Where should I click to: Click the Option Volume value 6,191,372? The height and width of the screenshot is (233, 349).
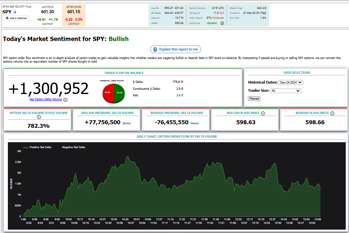[218, 8]
